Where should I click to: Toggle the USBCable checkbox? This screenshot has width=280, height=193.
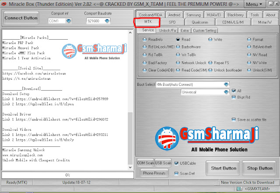point(176,163)
